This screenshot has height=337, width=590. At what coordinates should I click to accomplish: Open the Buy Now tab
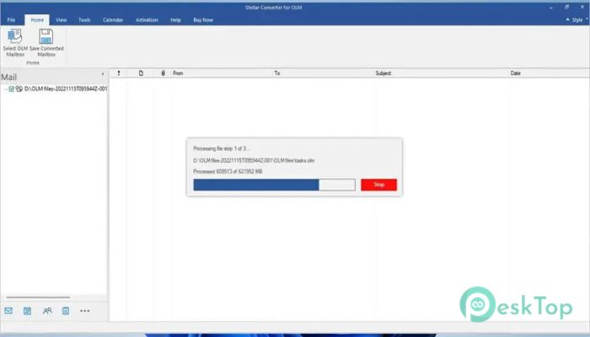[203, 20]
